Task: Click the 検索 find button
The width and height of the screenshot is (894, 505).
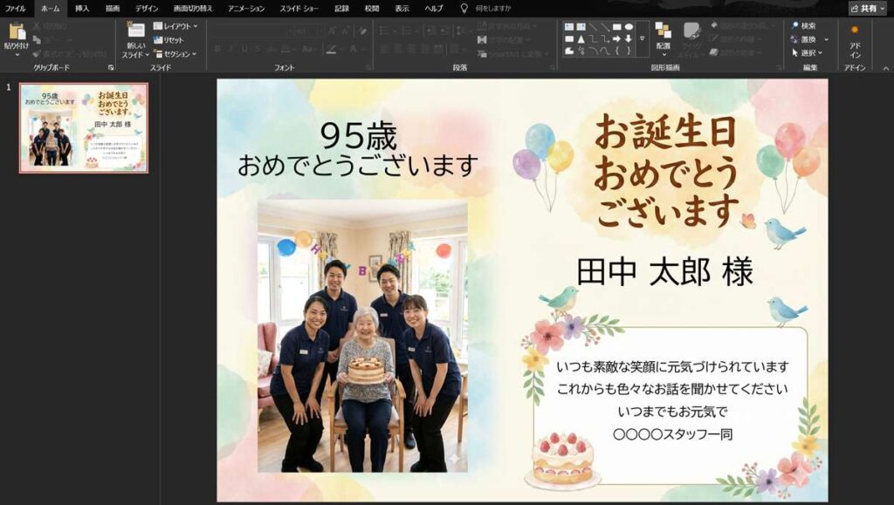Action: pos(803,26)
